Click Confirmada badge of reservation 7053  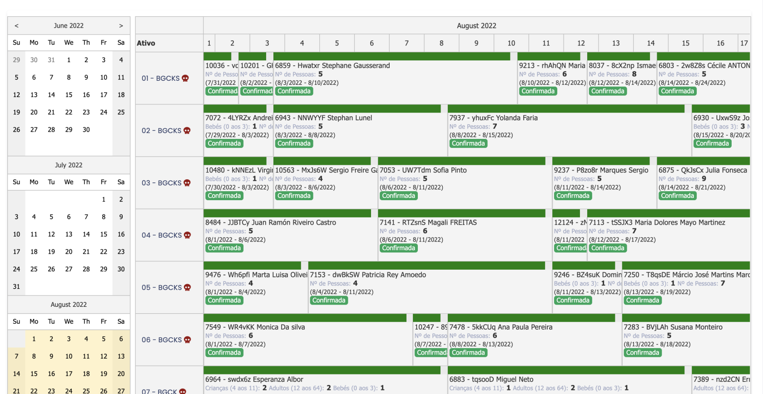(398, 196)
